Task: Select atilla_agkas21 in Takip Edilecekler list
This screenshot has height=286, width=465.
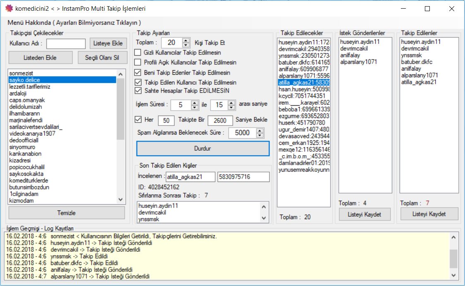Action: point(304,83)
